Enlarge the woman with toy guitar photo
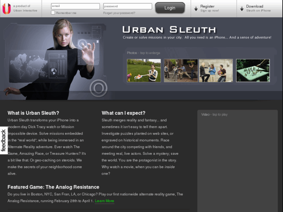This screenshot has width=283, height=212. pyautogui.click(x=144, y=70)
